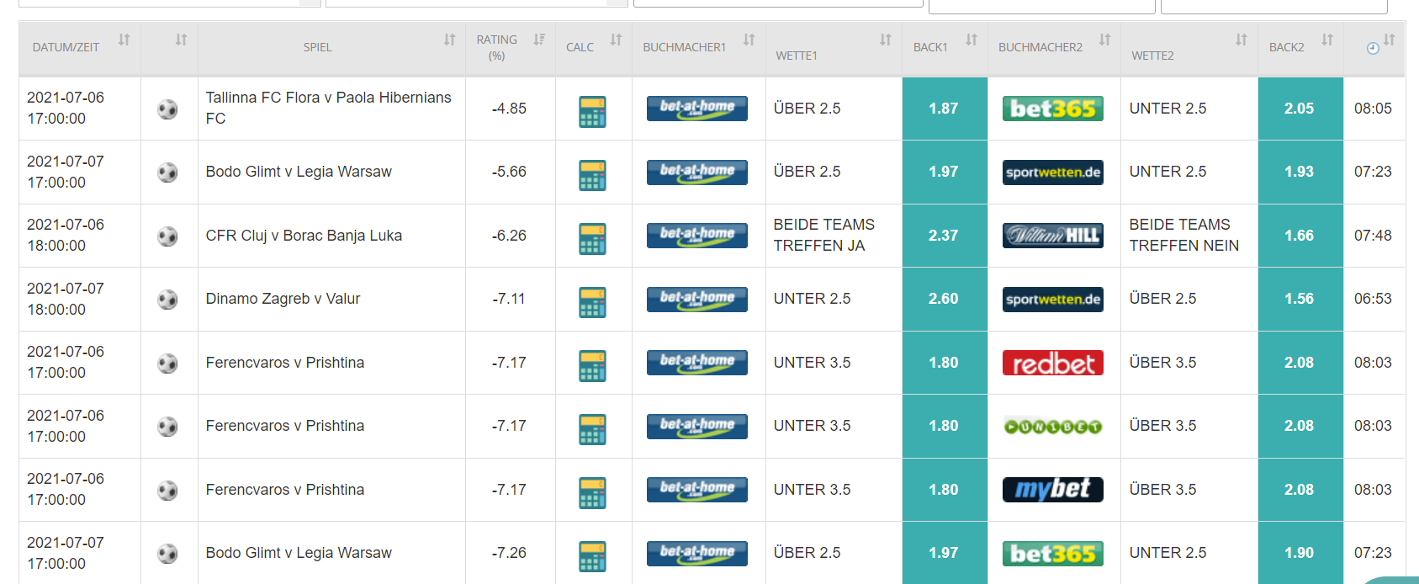Sort table by WETTE1 column
1419x584 pixels.
coord(885,40)
